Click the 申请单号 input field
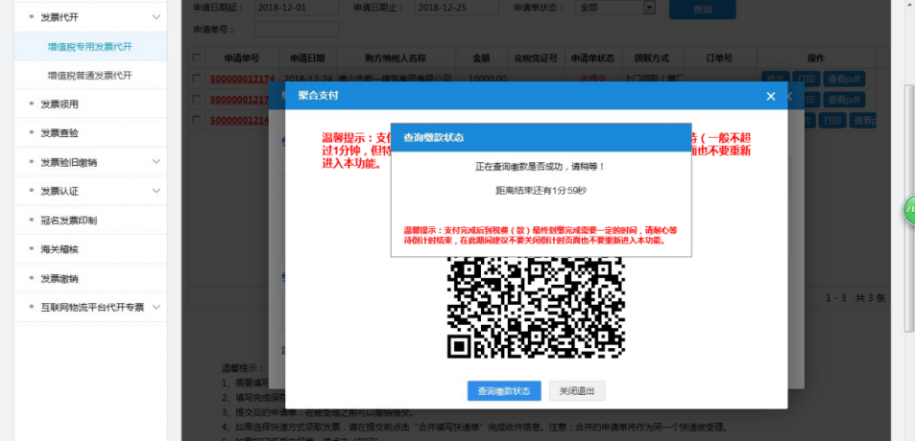Screen dimensions: 915x441 pos(297,29)
